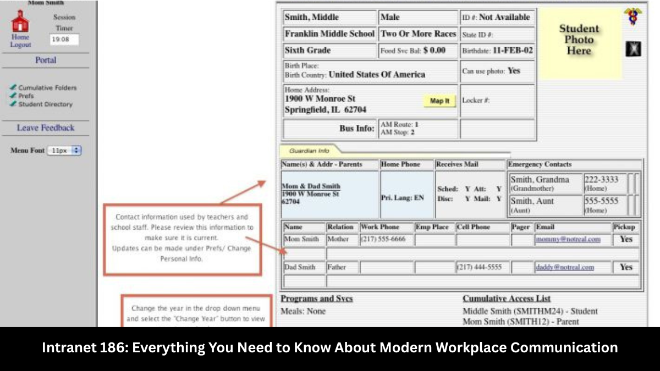Click the Map It button
660x371 pixels.
(439, 101)
